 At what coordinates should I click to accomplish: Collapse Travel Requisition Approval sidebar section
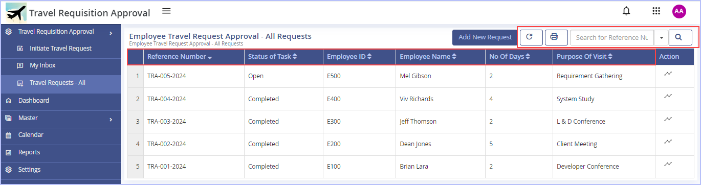click(111, 33)
